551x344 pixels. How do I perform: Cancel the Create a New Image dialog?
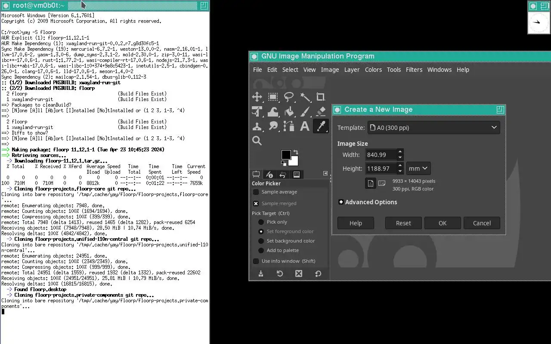(482, 223)
